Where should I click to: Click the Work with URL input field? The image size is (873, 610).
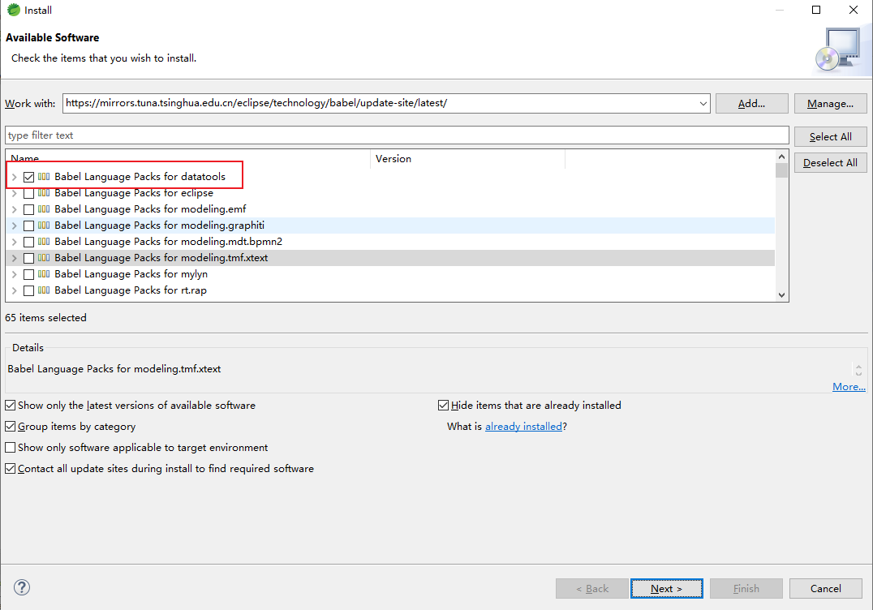[381, 104]
